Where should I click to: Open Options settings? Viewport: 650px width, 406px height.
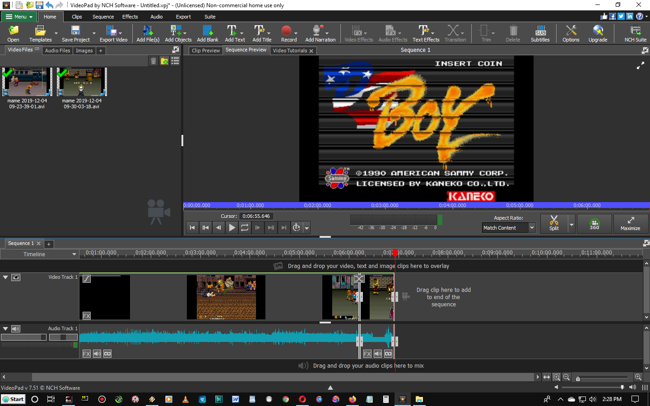pyautogui.click(x=571, y=34)
